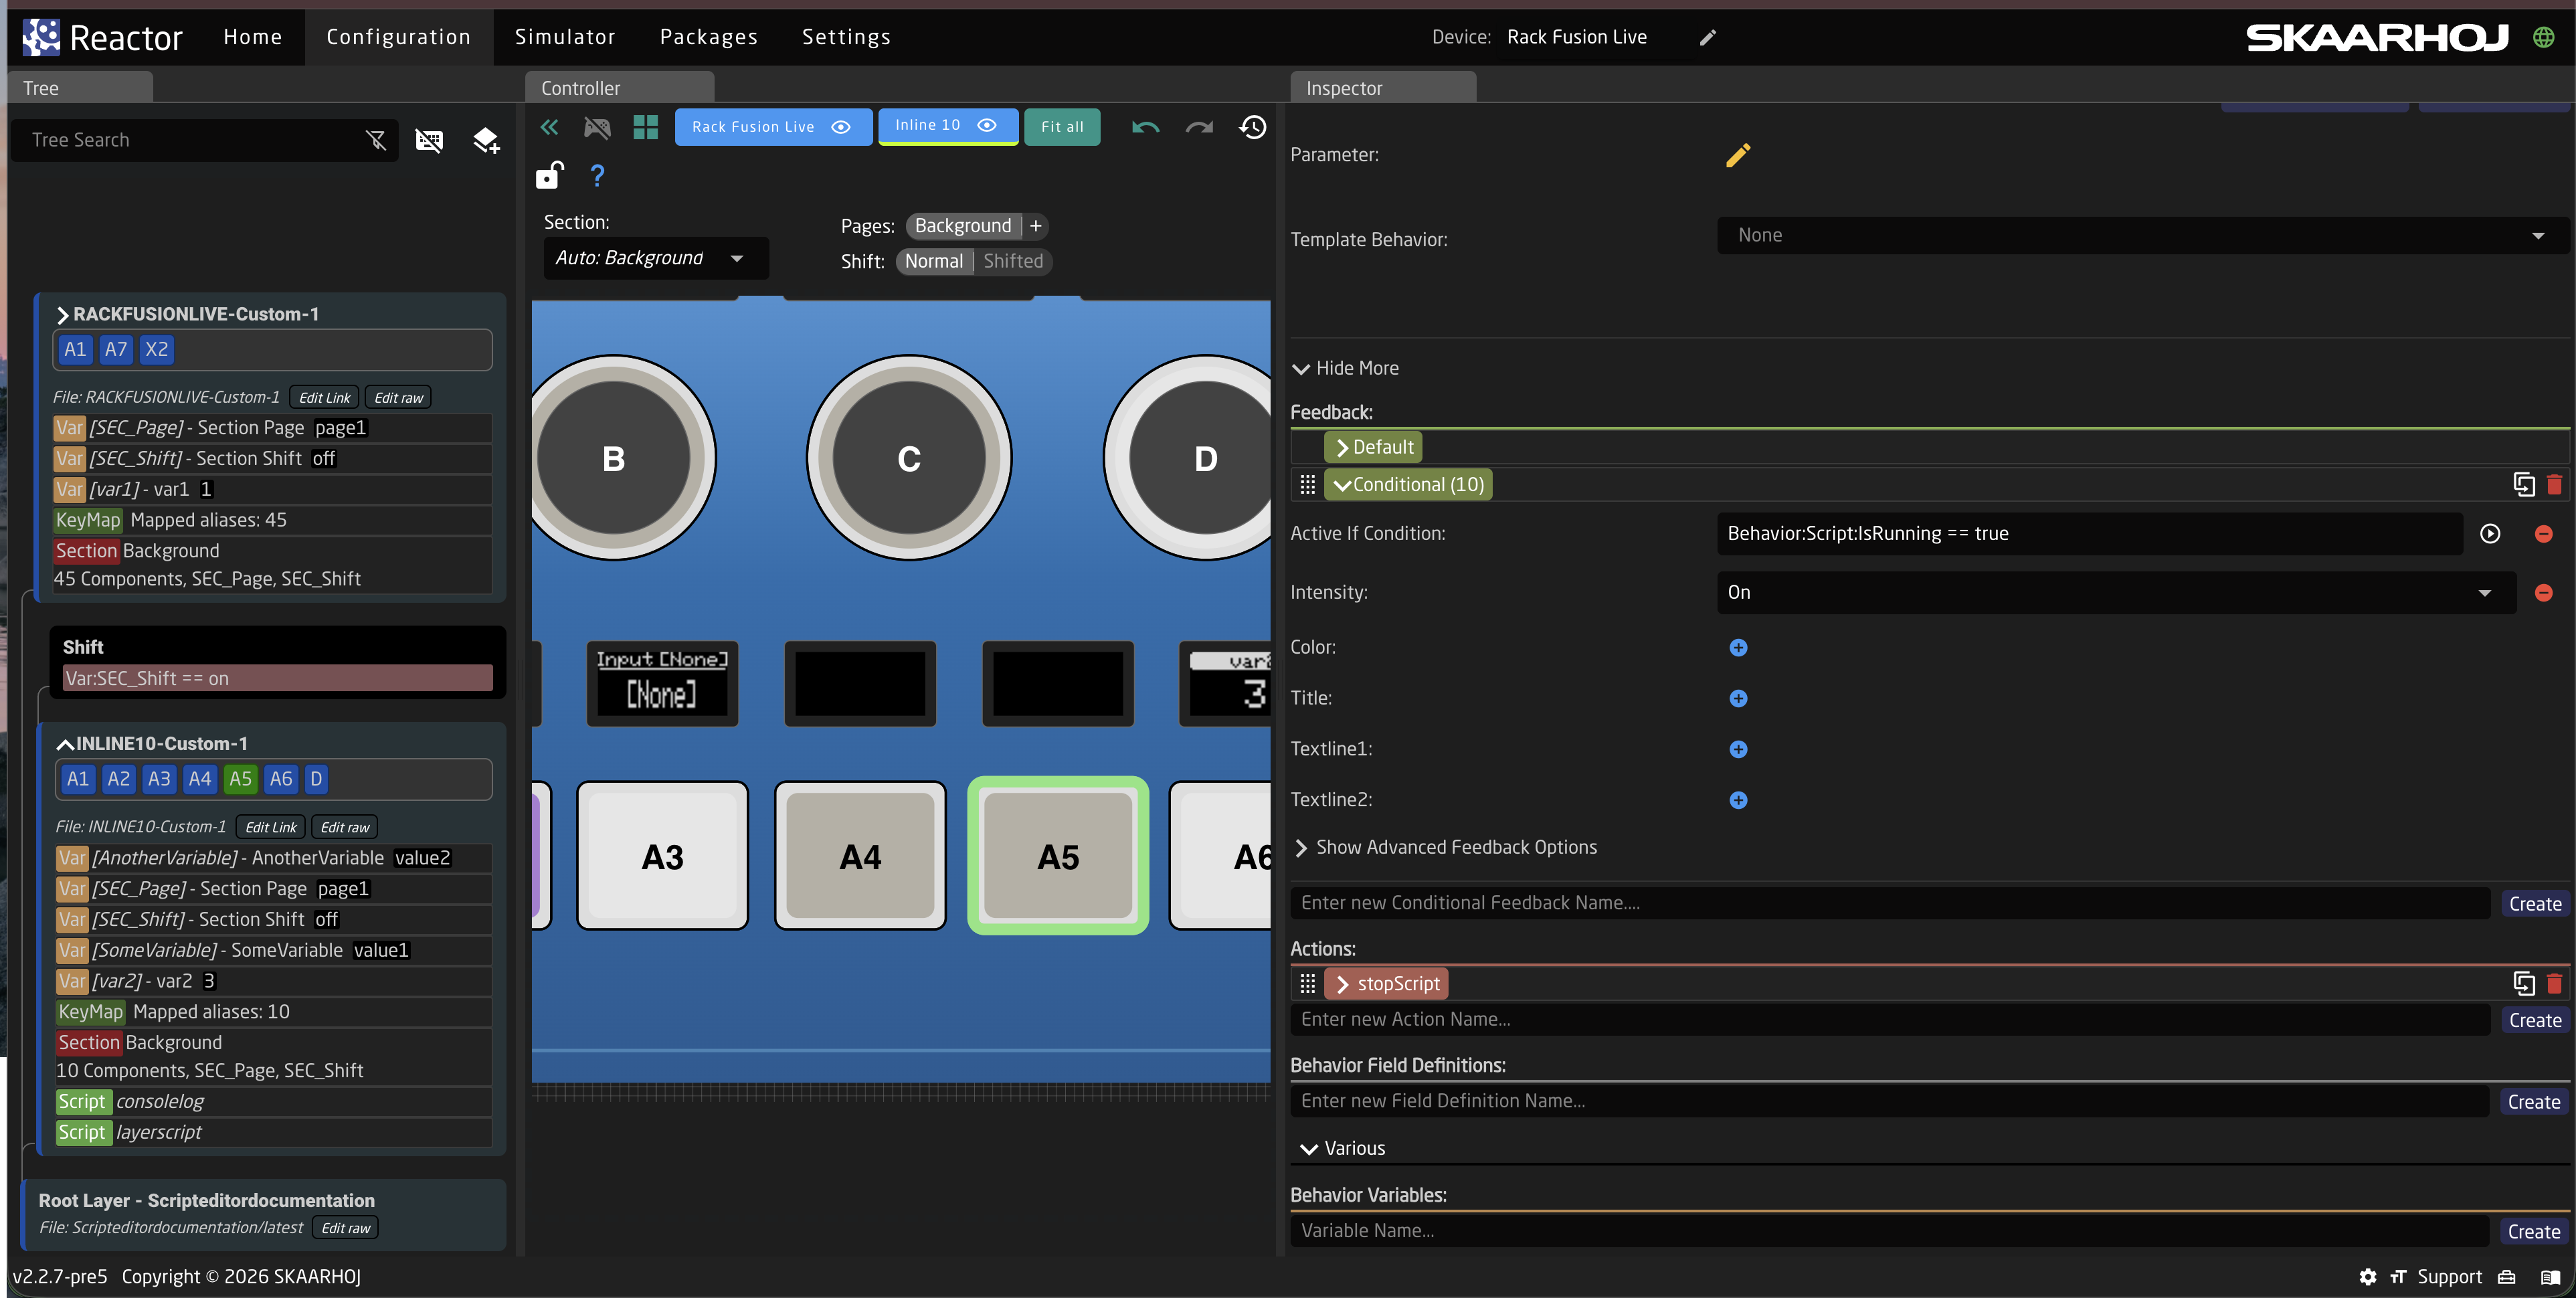2576x1298 pixels.
Task: Collapse the Conditional (10) feedback
Action: point(1408,485)
